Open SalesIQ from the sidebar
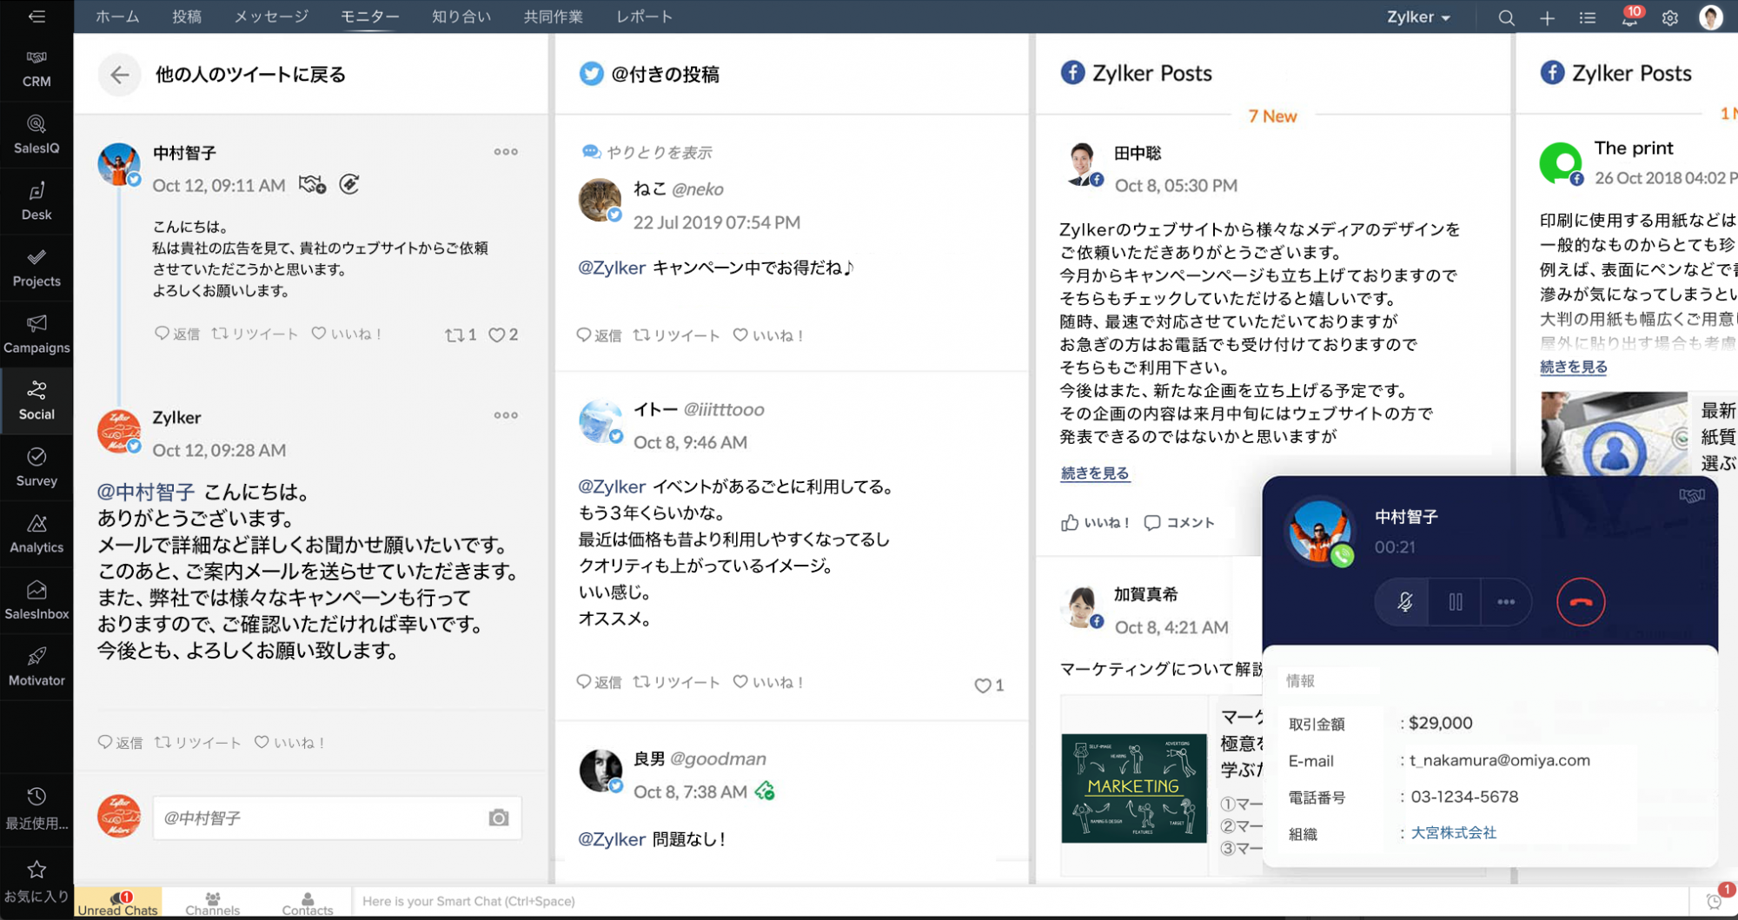 coord(36,136)
